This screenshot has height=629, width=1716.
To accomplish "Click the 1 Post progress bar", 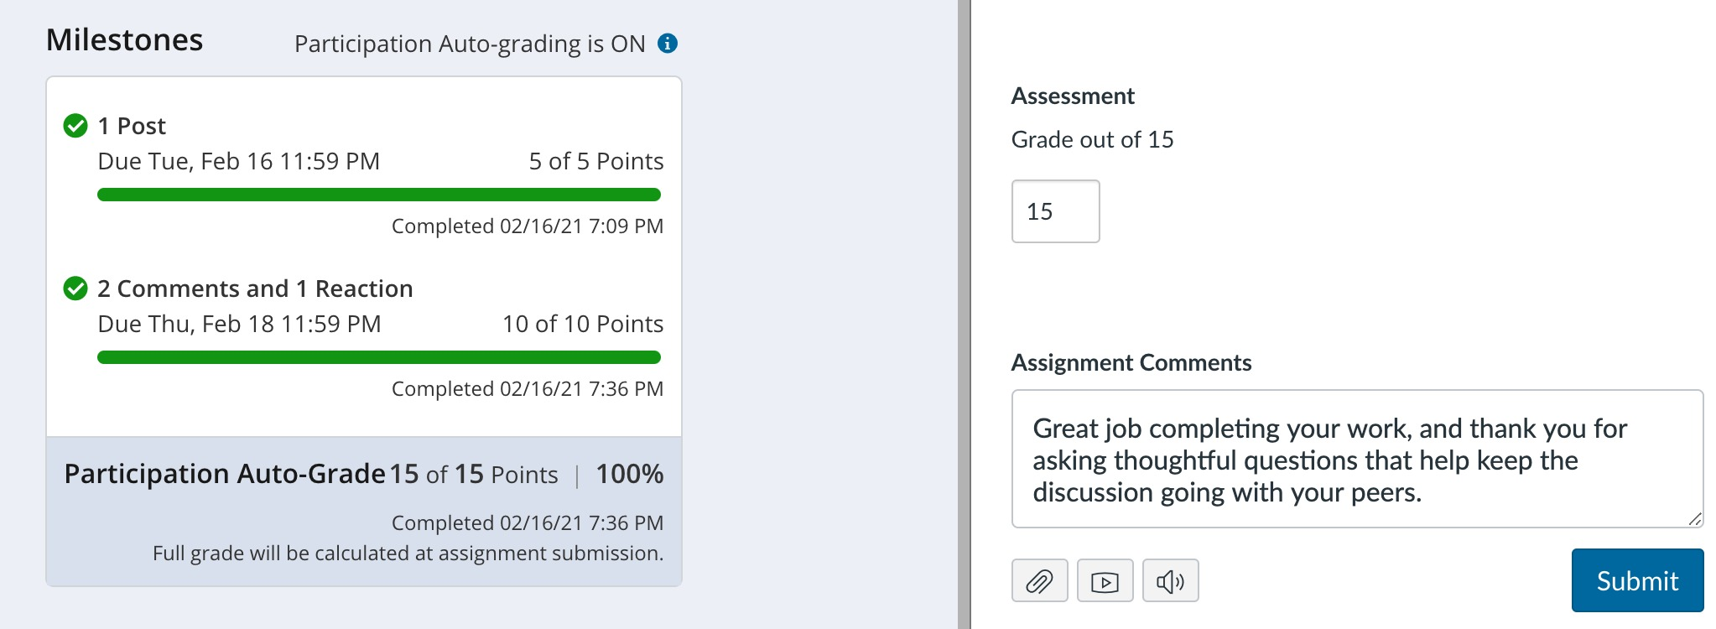I will click(380, 194).
